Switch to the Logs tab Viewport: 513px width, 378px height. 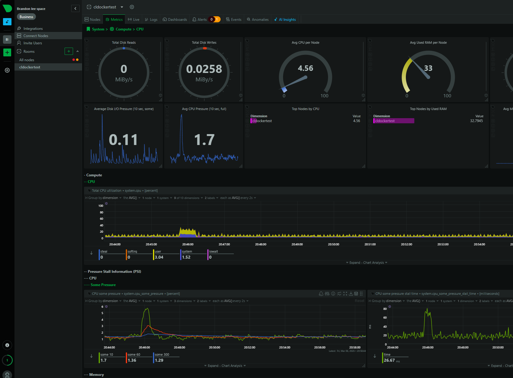coord(151,20)
